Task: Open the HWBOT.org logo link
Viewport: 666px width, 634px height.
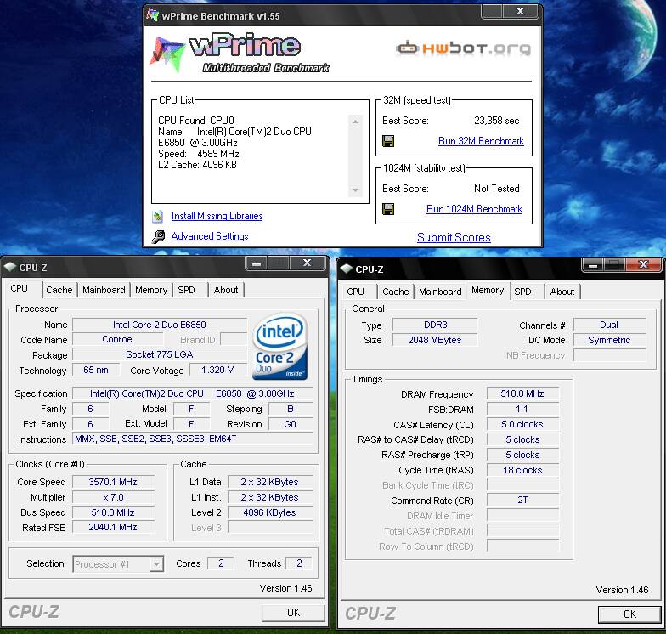Action: pyautogui.click(x=464, y=48)
